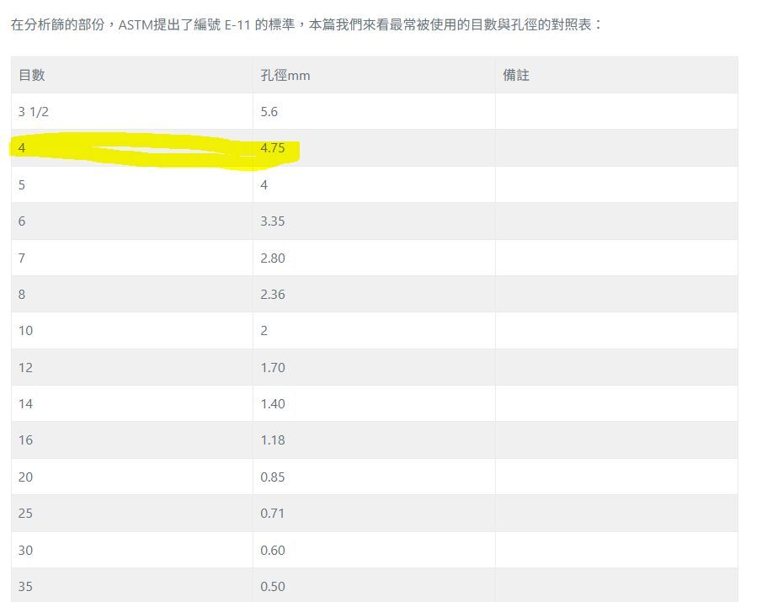Click the intro sentence mentioning ASTM E-11
This screenshot has height=602, width=767.
click(x=306, y=24)
